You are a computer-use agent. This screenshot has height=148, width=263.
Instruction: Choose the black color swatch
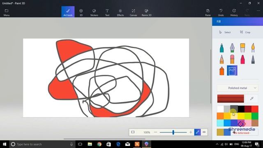(241, 109)
